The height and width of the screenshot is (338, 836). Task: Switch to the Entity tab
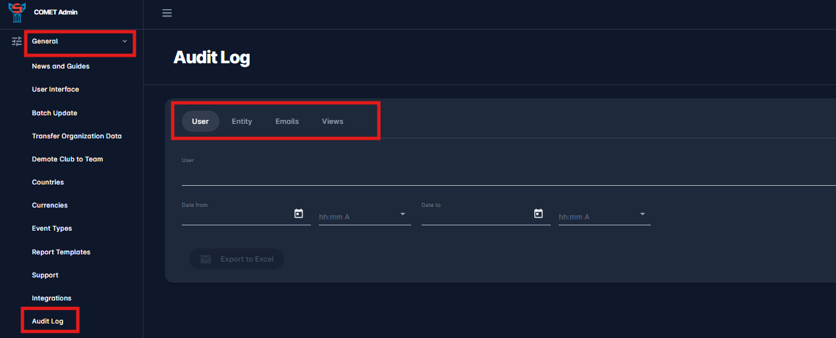pos(242,121)
